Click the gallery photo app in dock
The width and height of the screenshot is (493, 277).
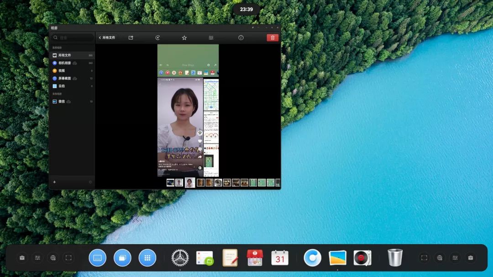pyautogui.click(x=337, y=258)
